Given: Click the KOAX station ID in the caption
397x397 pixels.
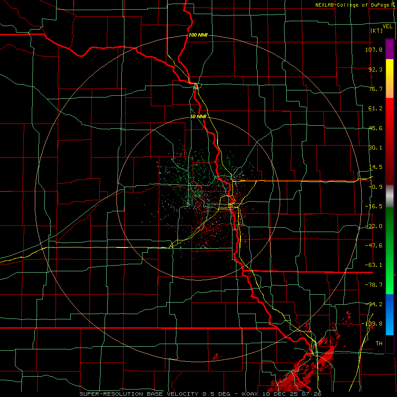Looking at the screenshot, I should [x=251, y=394].
